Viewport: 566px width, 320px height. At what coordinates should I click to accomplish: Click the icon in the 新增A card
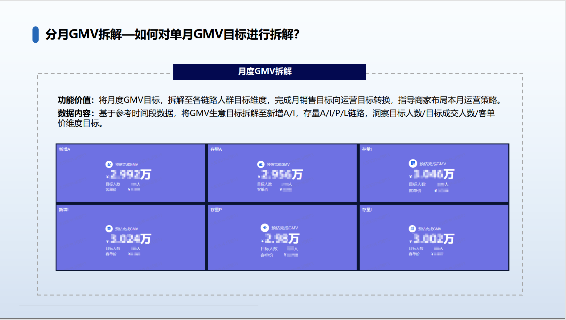point(109,164)
